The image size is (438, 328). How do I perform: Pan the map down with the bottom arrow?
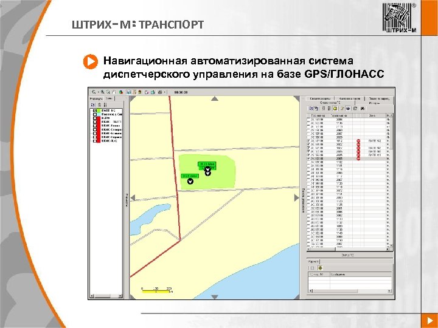[215, 297]
